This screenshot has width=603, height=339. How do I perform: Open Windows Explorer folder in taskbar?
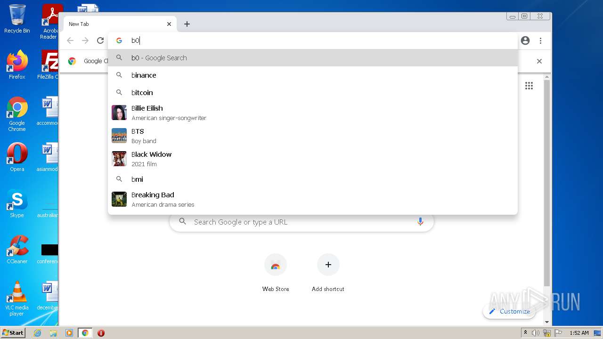tap(53, 333)
